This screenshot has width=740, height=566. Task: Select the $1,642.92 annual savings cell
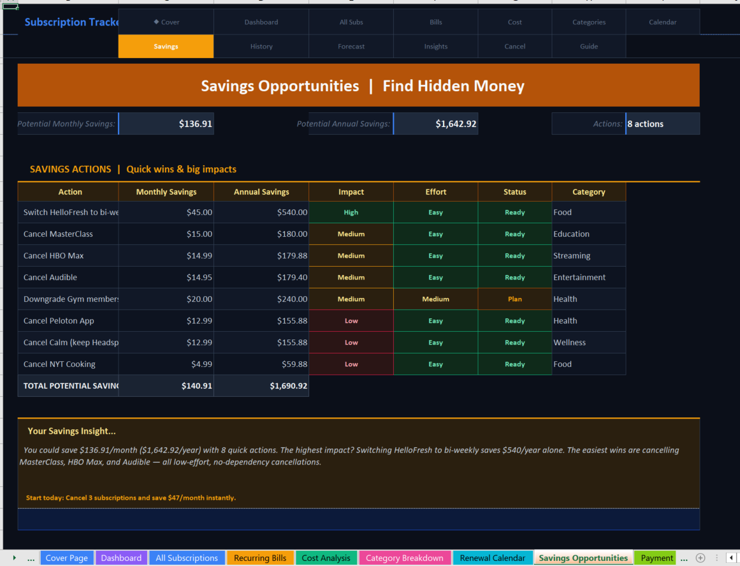coord(435,124)
